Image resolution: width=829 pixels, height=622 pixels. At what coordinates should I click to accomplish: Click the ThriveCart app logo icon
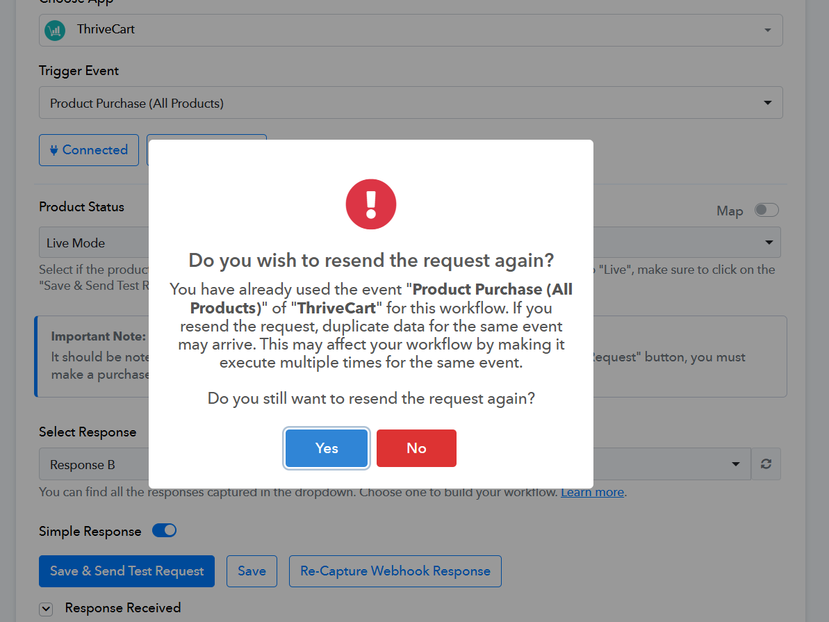tap(55, 30)
